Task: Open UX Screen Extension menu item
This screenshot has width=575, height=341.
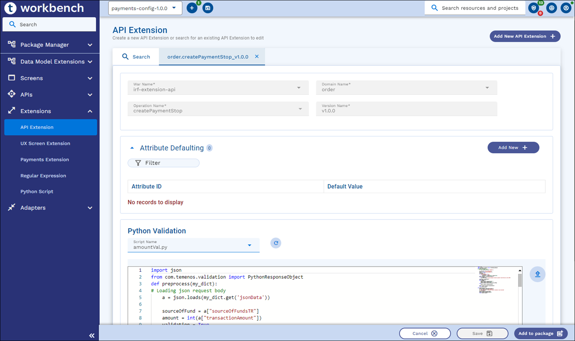Action: pos(45,143)
